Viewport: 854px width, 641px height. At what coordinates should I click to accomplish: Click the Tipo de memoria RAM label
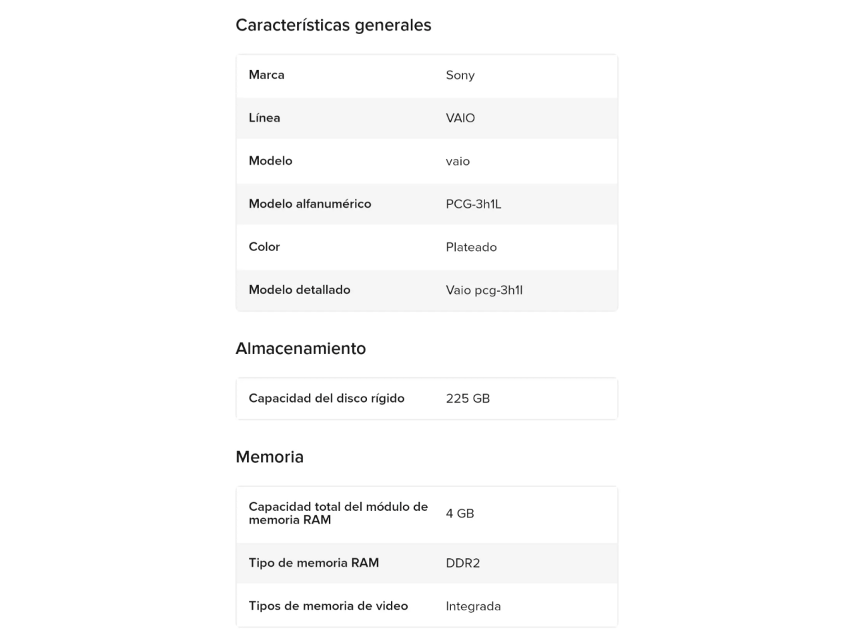tap(314, 563)
